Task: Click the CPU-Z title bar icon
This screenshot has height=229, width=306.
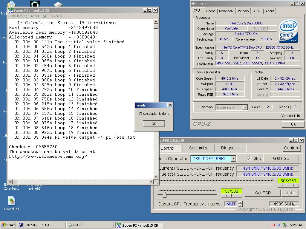Action: (x=194, y=4)
